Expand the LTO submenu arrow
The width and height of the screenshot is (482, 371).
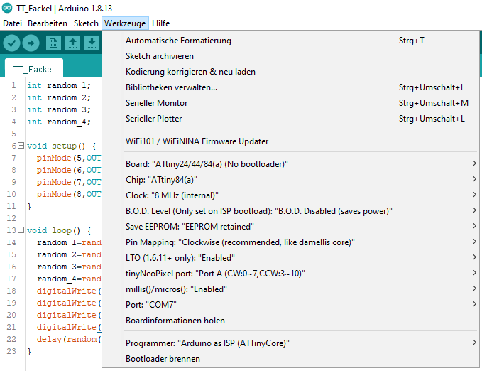point(475,257)
